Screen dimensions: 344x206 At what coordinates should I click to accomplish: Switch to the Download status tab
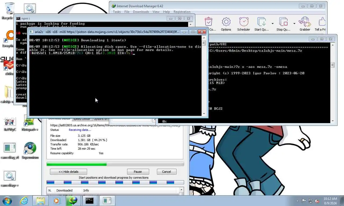59,119
